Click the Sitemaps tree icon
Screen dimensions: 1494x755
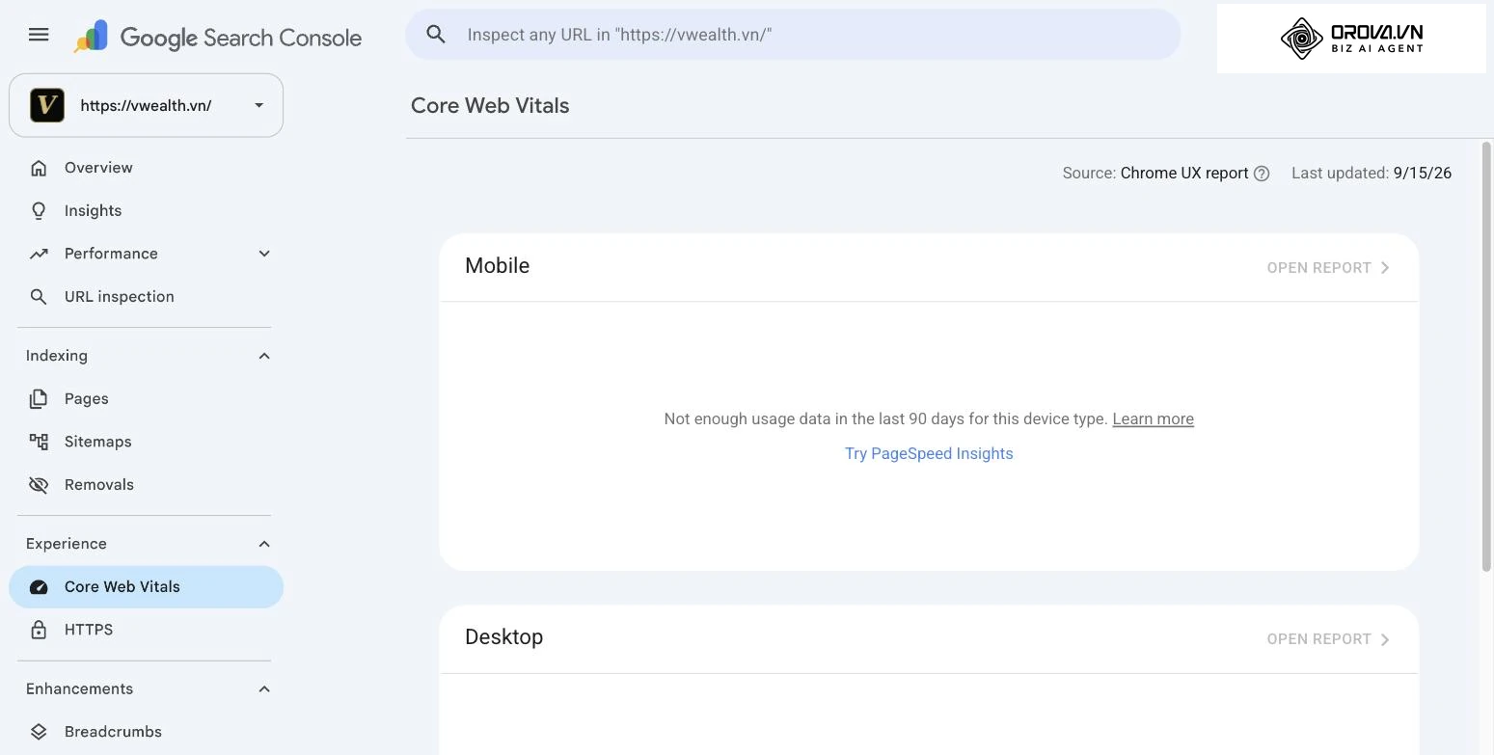coord(39,442)
